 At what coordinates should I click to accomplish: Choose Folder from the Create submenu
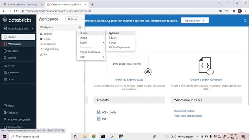pos(120,42)
